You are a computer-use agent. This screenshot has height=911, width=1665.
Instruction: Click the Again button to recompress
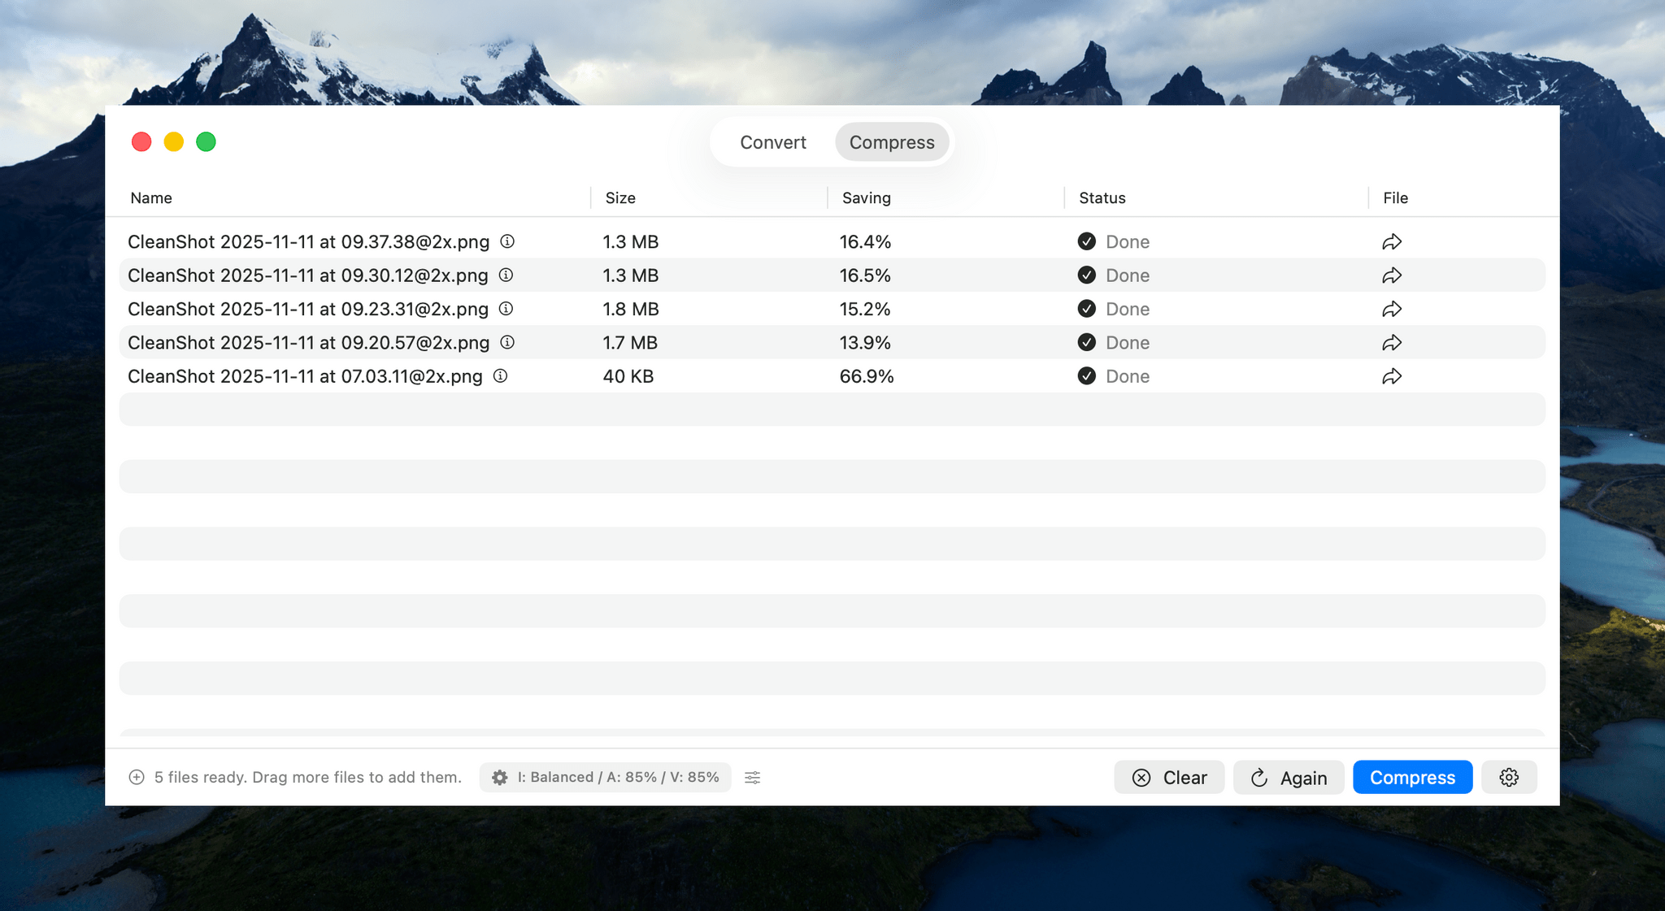[x=1289, y=778]
